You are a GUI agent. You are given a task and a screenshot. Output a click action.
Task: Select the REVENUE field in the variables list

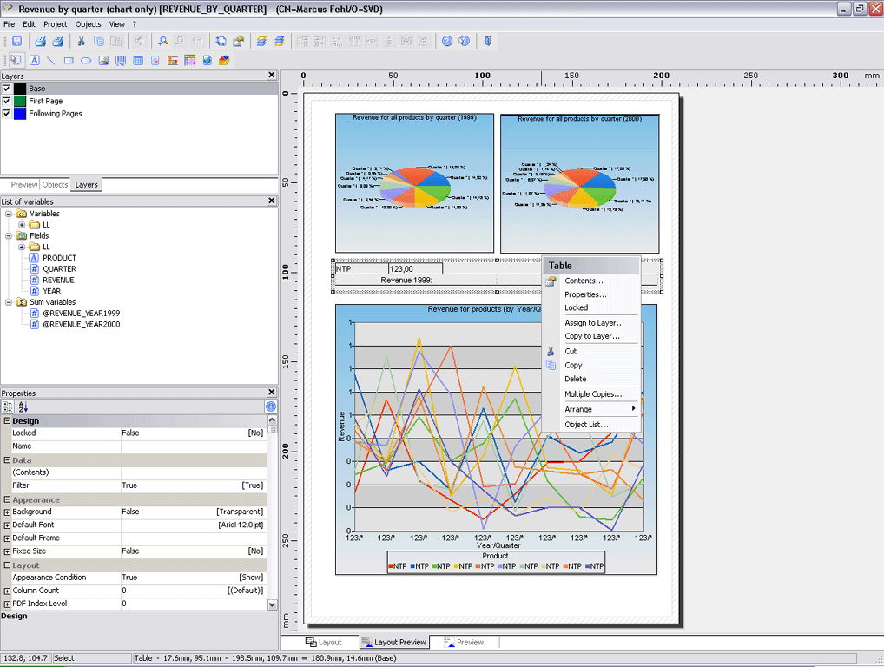tap(58, 280)
